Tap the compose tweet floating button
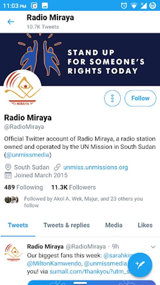The image size is (160, 285). (x=140, y=265)
